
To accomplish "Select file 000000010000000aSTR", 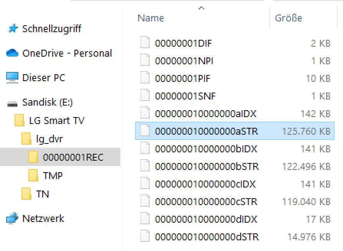I will 235,131.
